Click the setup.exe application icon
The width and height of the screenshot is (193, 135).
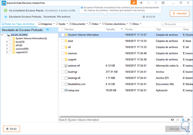[66, 90]
